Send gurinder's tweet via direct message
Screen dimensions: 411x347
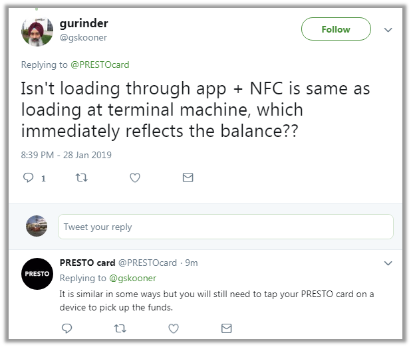(x=188, y=178)
